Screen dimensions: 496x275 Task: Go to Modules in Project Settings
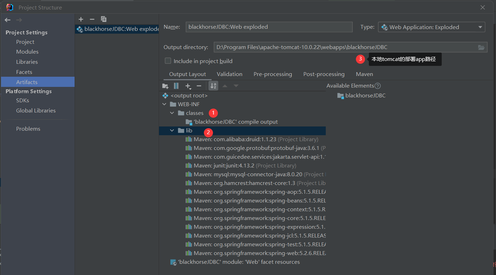(27, 51)
